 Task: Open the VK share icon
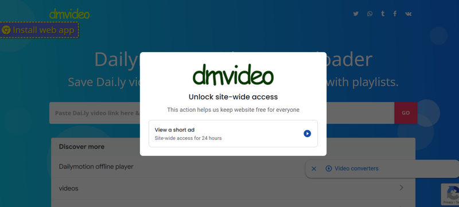click(x=409, y=14)
